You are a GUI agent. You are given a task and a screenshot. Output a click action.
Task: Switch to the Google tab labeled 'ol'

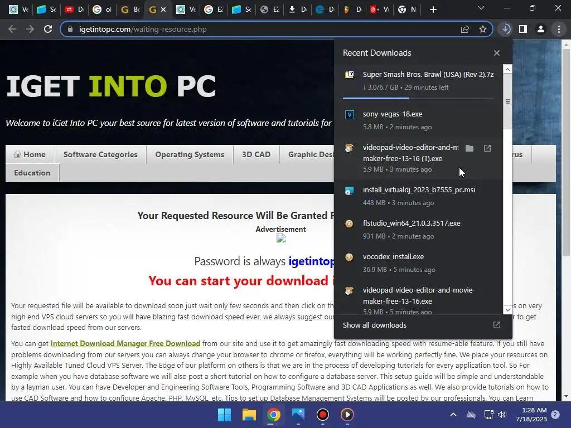pos(102,10)
